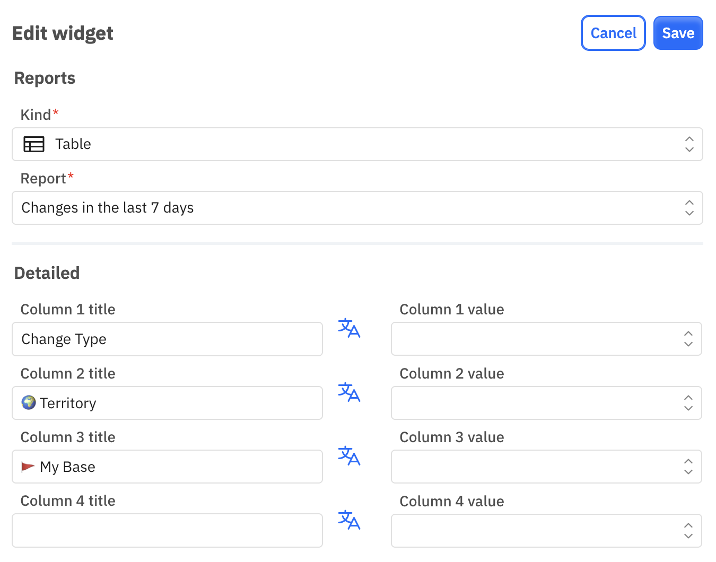The height and width of the screenshot is (562, 716).
Task: Focus the Change Type title input
Action: click(167, 339)
